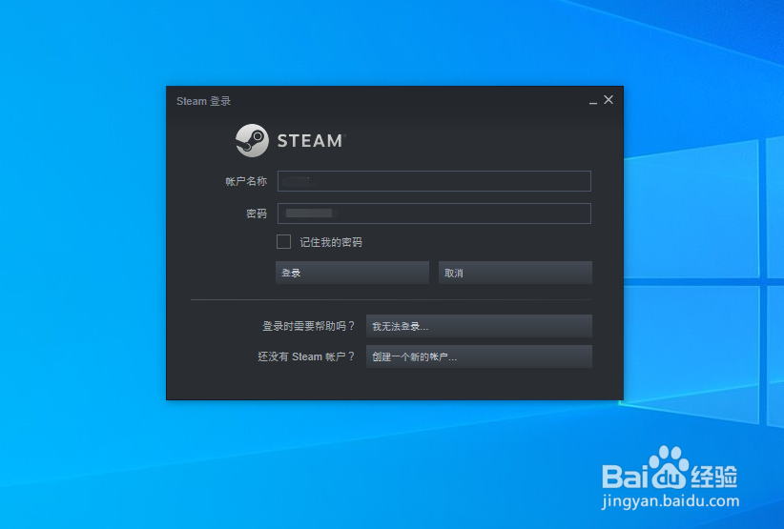The image size is (784, 529).
Task: Click 创建一个新的帐户... button
Action: (479, 356)
